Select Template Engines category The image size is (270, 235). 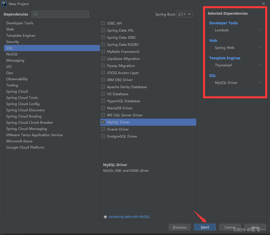[x=52, y=36]
